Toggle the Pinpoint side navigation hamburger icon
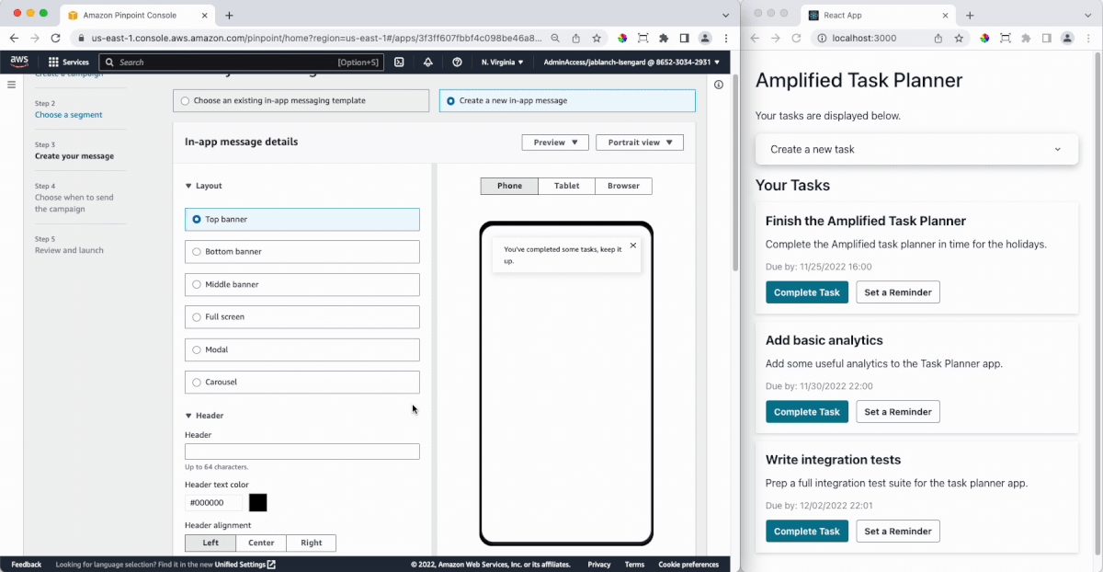Screen dimensions: 1103x572 [12, 85]
